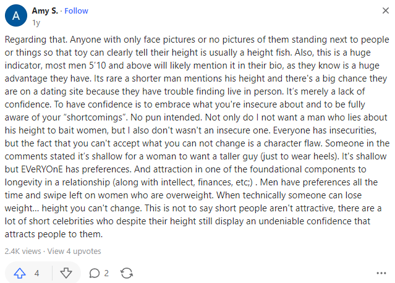The image size is (395, 283).
Task: Share the comment using circular arrows icon
Action: click(127, 273)
